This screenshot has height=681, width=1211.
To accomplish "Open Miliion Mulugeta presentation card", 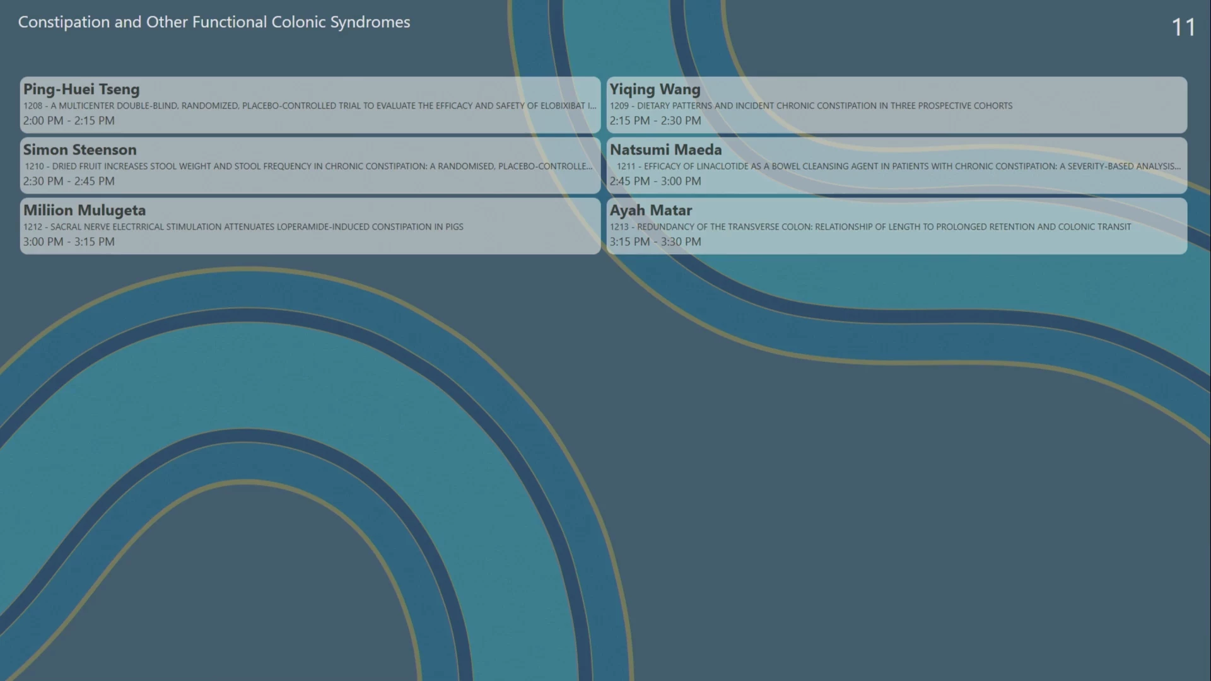I will tap(310, 226).
